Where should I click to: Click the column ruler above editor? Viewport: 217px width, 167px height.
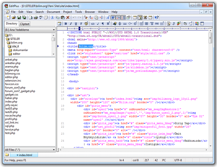138,29
